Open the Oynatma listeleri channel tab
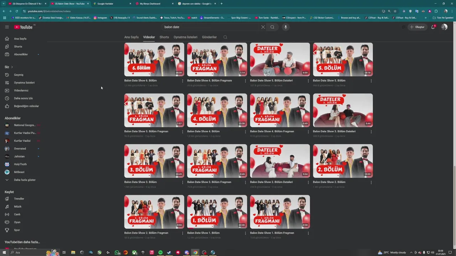456x256 pixels. coord(185,37)
